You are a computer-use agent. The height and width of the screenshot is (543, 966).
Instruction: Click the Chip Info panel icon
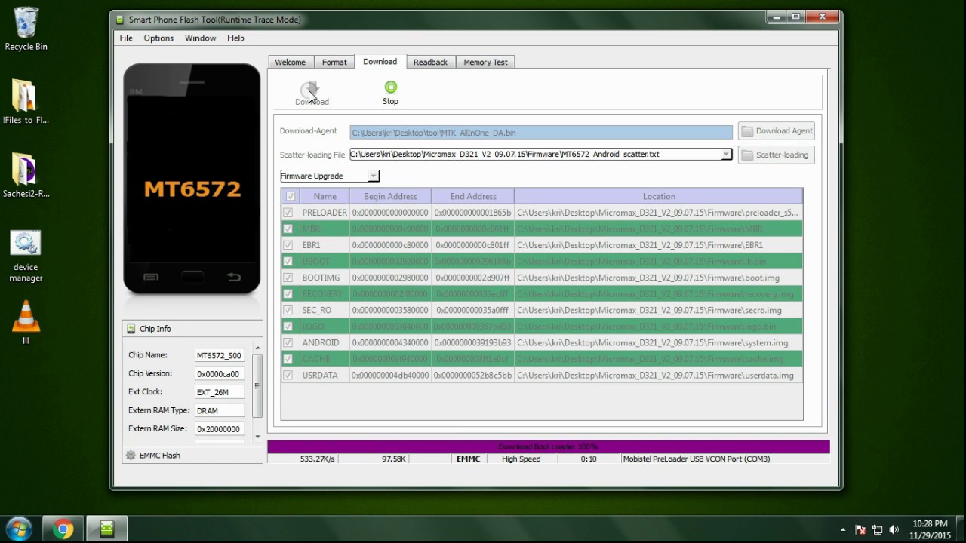(x=131, y=329)
